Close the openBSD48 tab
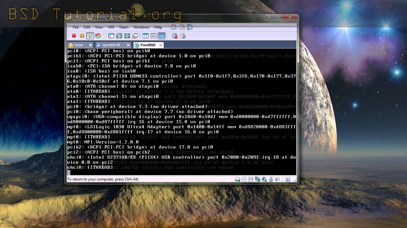Image resolution: width=407 pixels, height=228 pixels. [128, 45]
